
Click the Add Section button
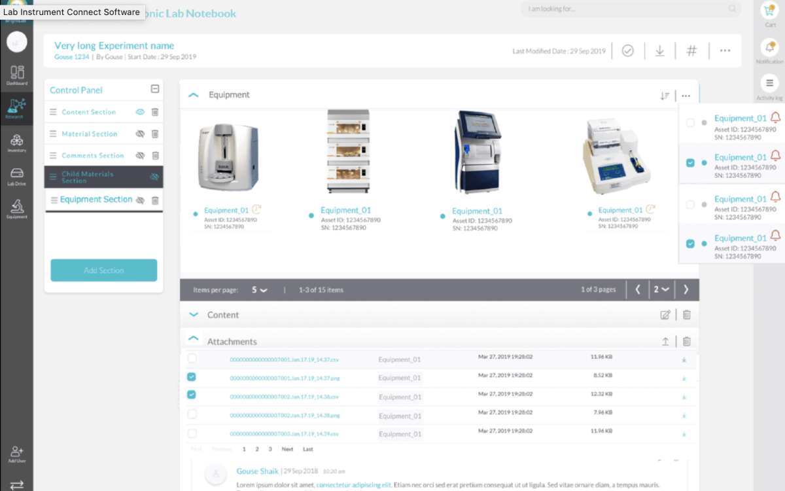[x=104, y=270]
